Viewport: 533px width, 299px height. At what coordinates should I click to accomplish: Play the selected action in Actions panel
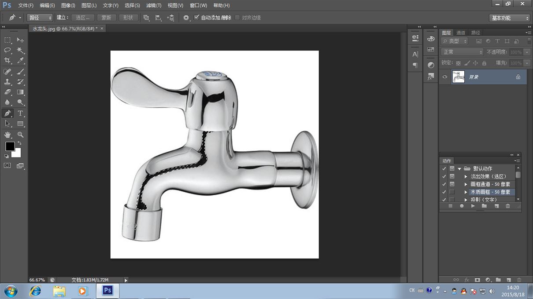coord(473,206)
